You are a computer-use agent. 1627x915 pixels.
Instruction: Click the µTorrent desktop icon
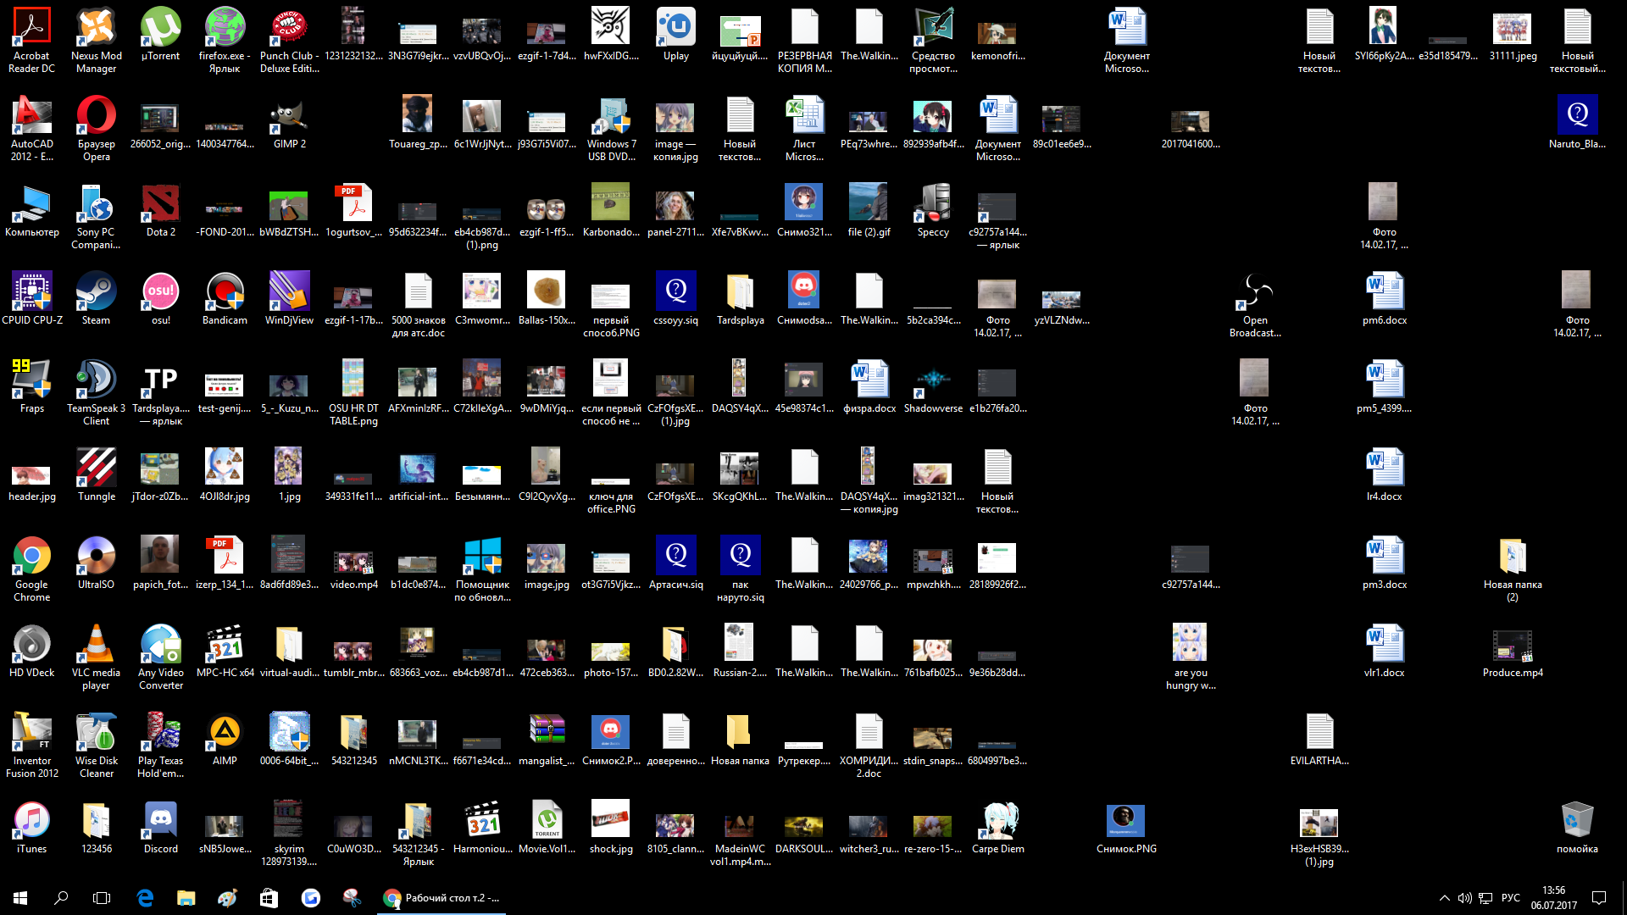(x=160, y=29)
